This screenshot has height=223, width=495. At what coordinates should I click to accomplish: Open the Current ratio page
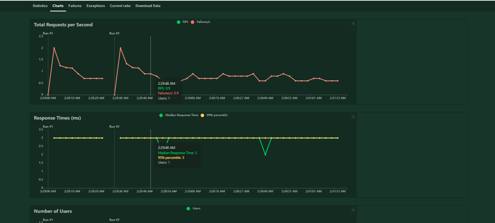(x=120, y=6)
